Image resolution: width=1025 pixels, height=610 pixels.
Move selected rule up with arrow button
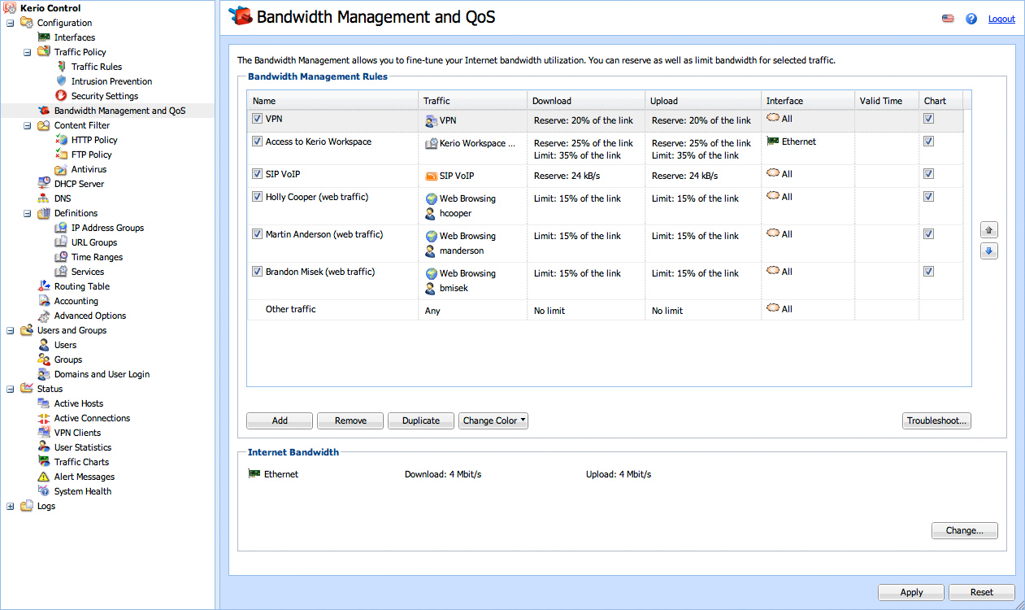click(x=989, y=230)
